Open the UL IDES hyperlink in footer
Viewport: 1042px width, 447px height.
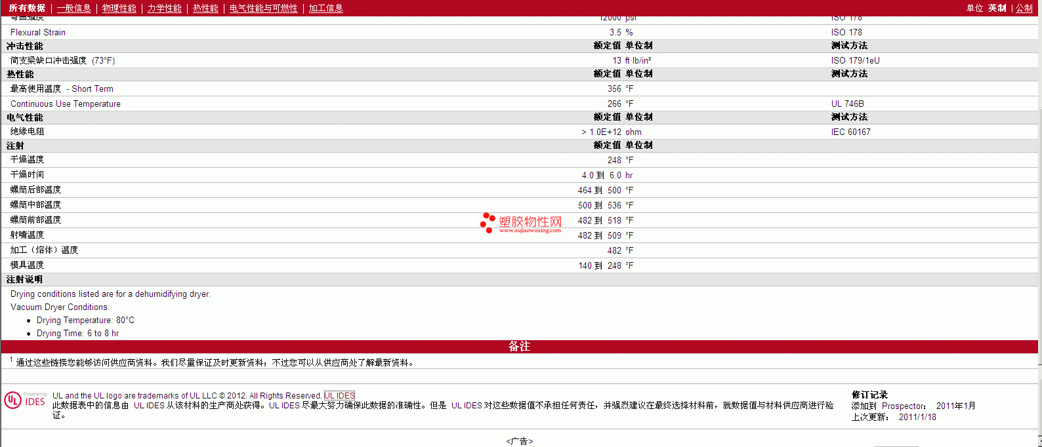(339, 395)
